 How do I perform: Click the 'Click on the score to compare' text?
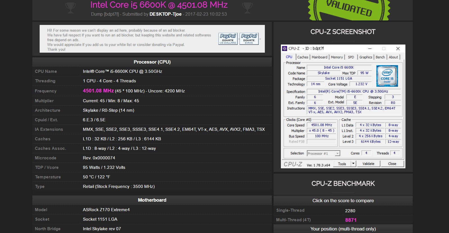[343, 201]
